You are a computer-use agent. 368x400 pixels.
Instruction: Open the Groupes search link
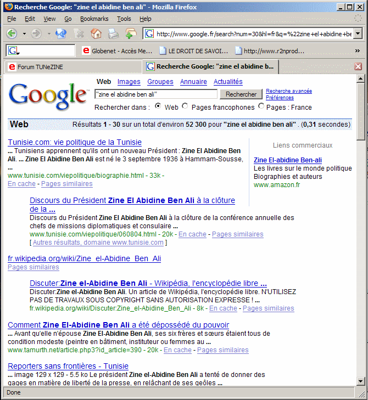(x=160, y=82)
